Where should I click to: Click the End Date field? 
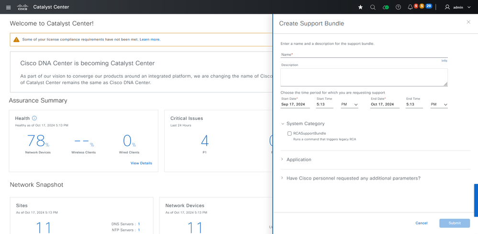[385, 105]
